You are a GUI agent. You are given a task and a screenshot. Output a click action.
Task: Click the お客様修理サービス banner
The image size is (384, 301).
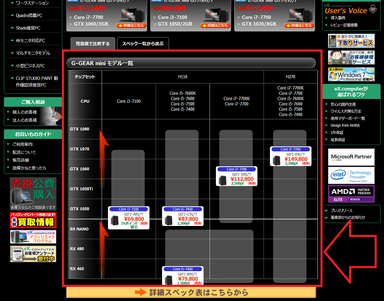pos(351,58)
